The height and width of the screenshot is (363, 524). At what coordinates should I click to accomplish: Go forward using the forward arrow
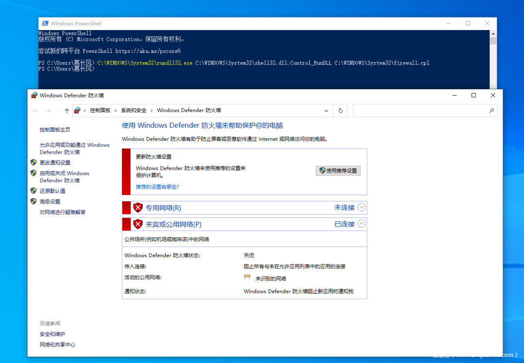coord(48,111)
